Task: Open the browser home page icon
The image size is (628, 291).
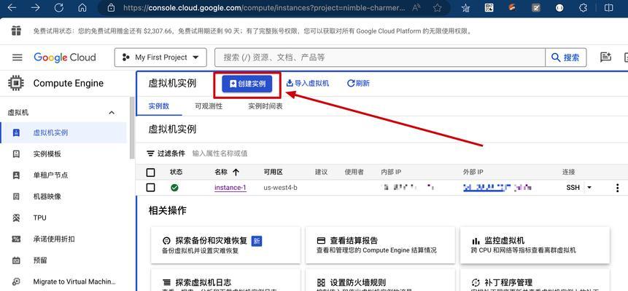Action: pos(82,7)
